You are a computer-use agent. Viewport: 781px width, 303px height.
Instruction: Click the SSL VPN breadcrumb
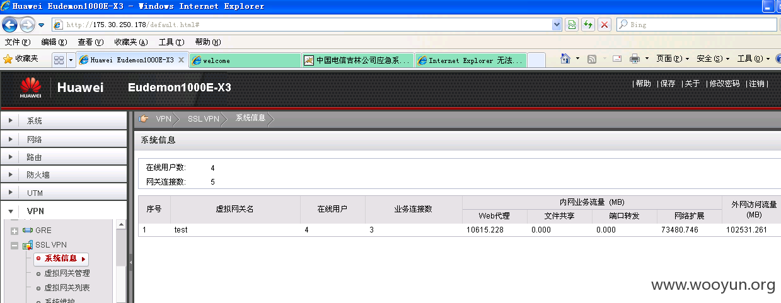coord(204,118)
